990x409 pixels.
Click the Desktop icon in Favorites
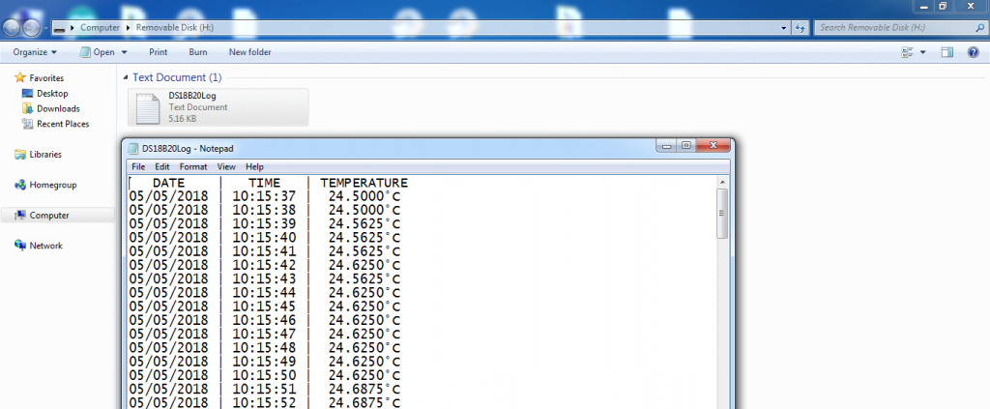pos(27,94)
